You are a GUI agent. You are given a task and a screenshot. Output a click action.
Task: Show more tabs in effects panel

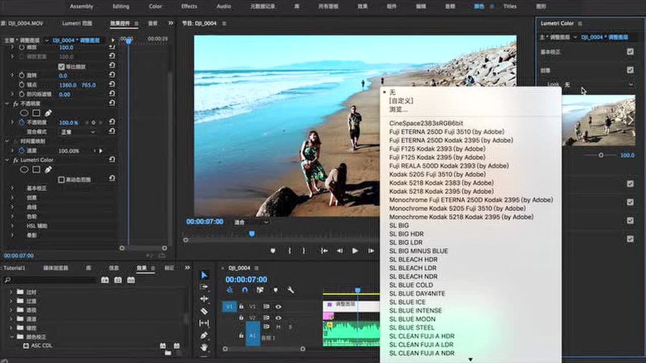[187, 268]
